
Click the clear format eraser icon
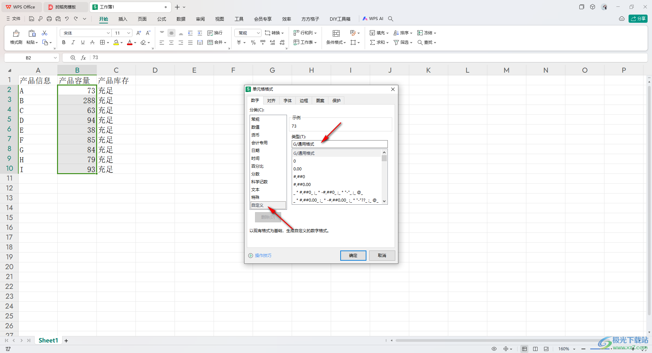[x=143, y=42]
